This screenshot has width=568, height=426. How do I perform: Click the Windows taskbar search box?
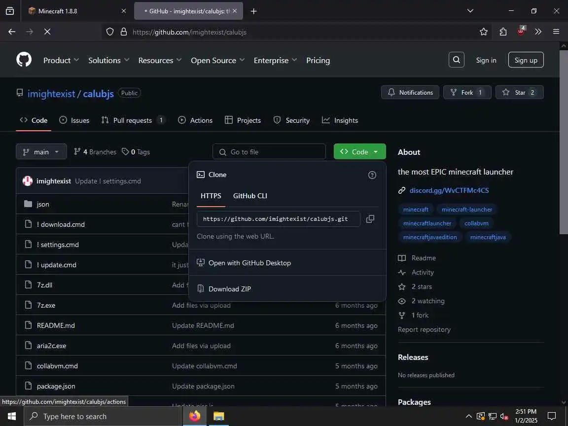(102, 416)
